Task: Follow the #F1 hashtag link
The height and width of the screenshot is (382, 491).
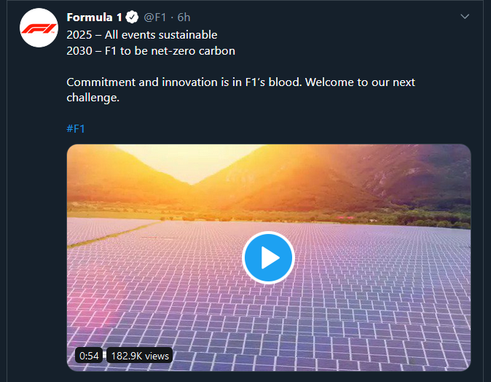Action: (x=76, y=129)
